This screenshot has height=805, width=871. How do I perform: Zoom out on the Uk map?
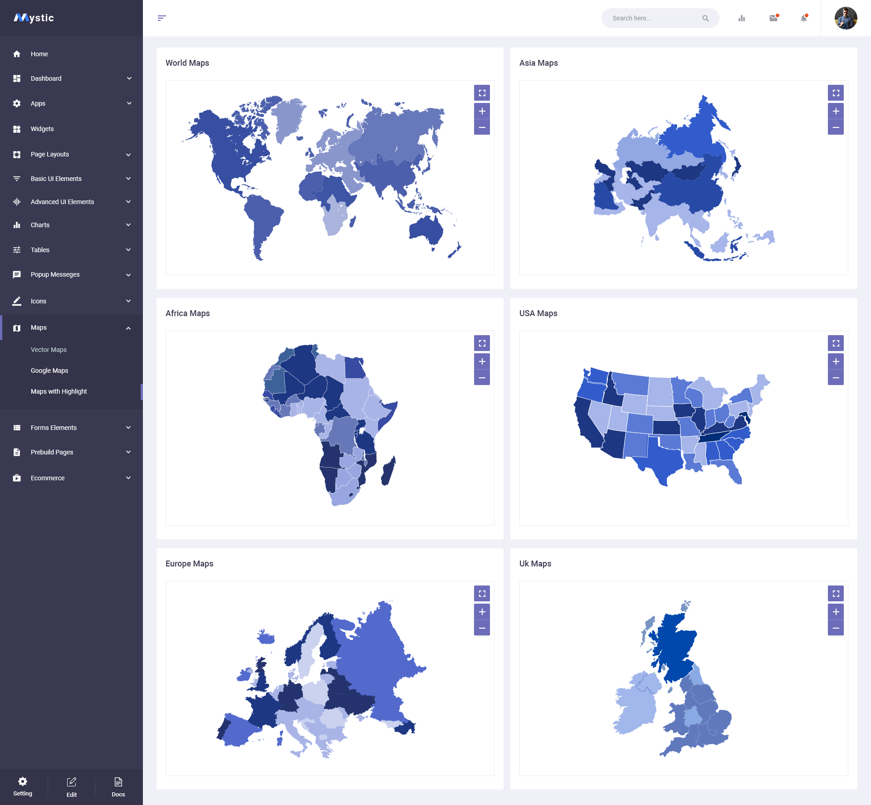click(x=836, y=628)
